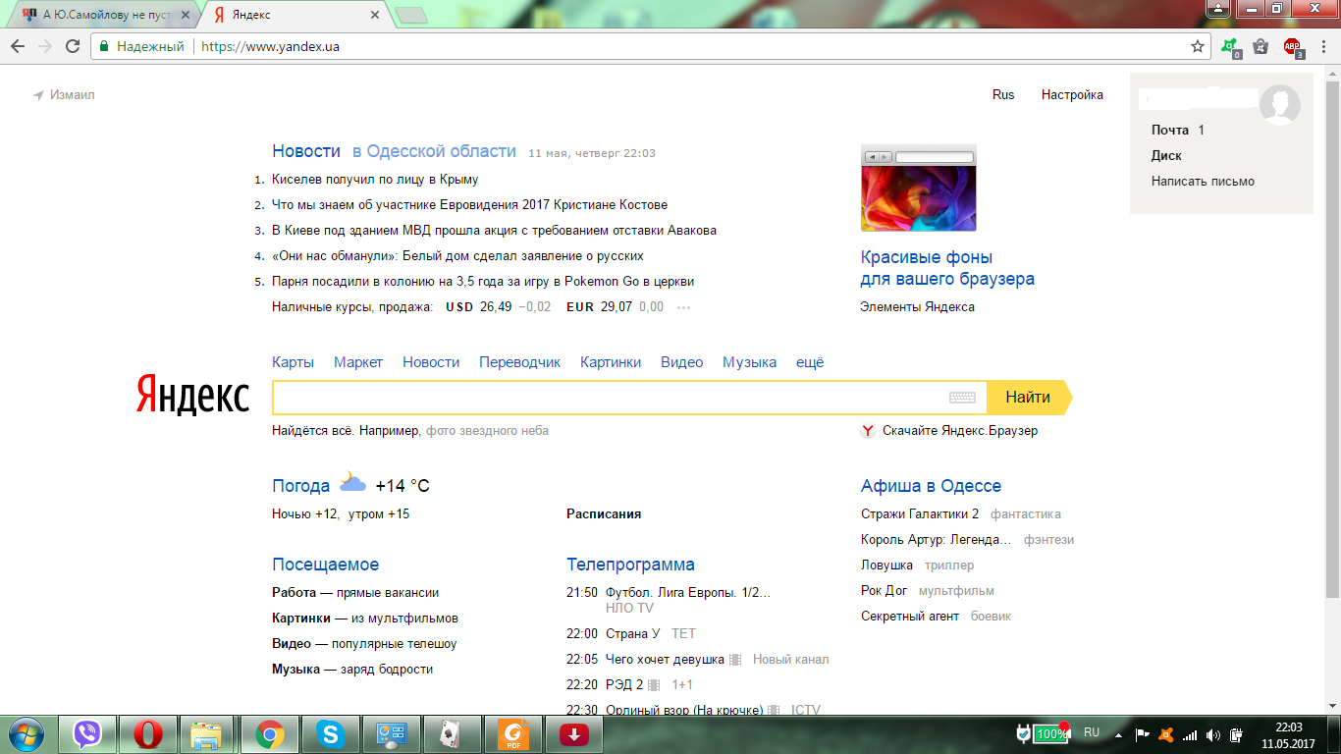Click the Avast tray icon

[1166, 733]
